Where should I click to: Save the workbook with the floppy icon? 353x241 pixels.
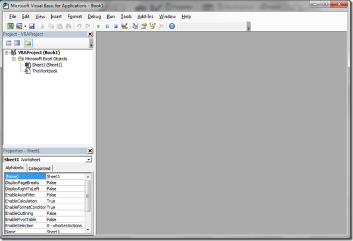(32, 26)
